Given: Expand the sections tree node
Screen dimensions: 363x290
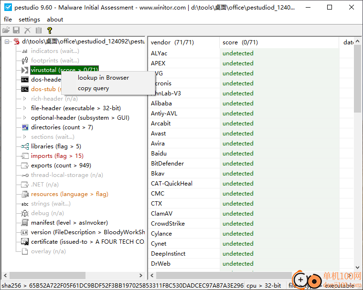Looking at the screenshot, I should point(25,137).
